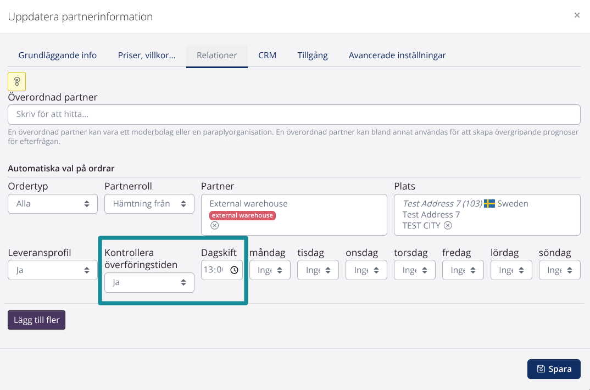The image size is (590, 390).
Task: Select the Relationer tab
Action: 217,55
